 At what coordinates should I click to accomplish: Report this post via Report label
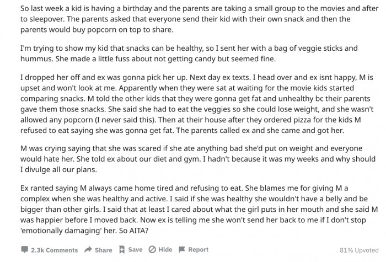pyautogui.click(x=198, y=250)
